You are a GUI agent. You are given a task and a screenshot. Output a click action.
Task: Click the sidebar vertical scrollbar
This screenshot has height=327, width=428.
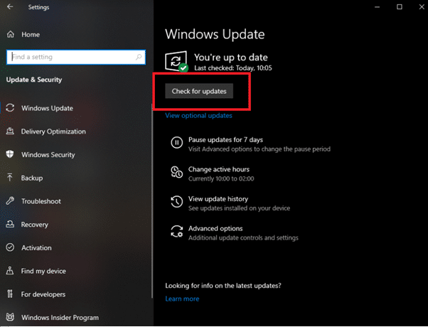152,200
